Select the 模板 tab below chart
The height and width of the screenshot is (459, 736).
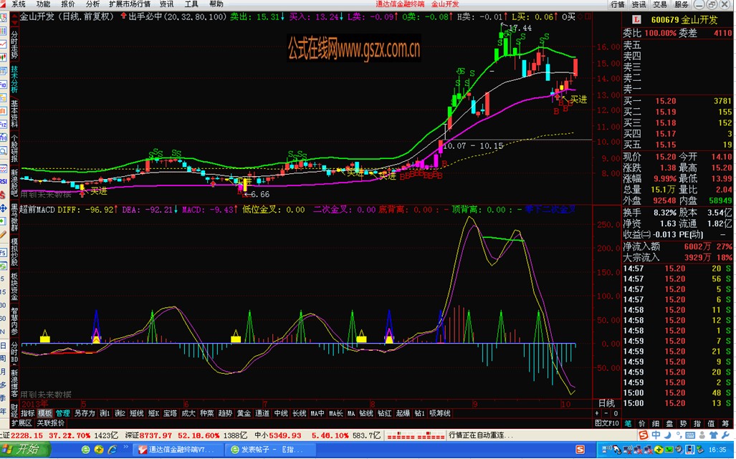pyautogui.click(x=45, y=413)
